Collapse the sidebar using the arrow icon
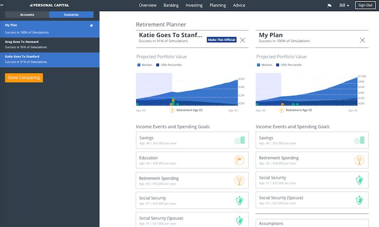 (2, 5)
